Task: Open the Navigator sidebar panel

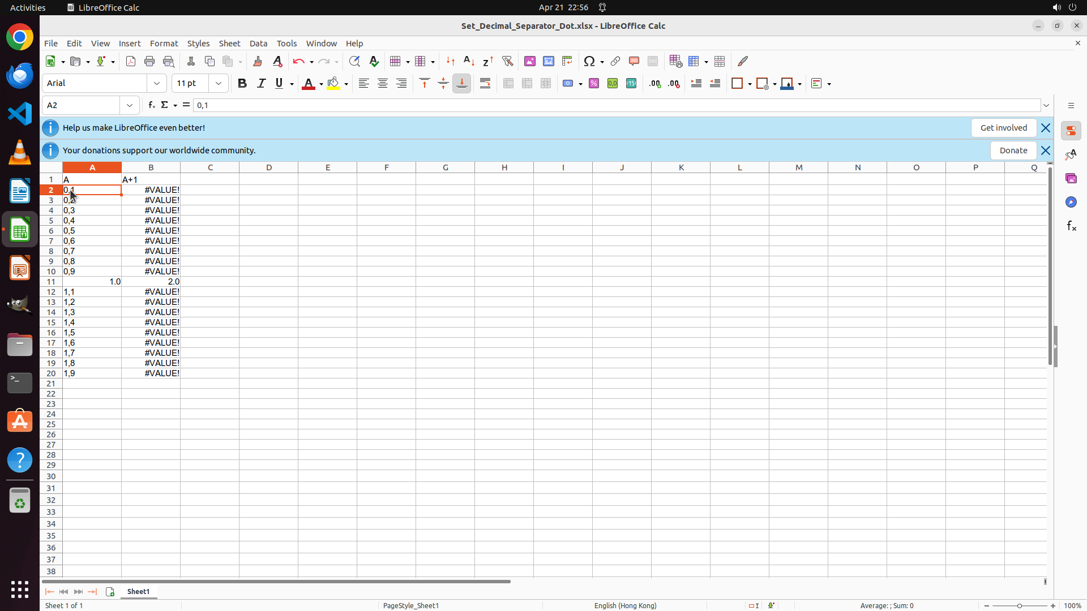Action: pyautogui.click(x=1071, y=202)
